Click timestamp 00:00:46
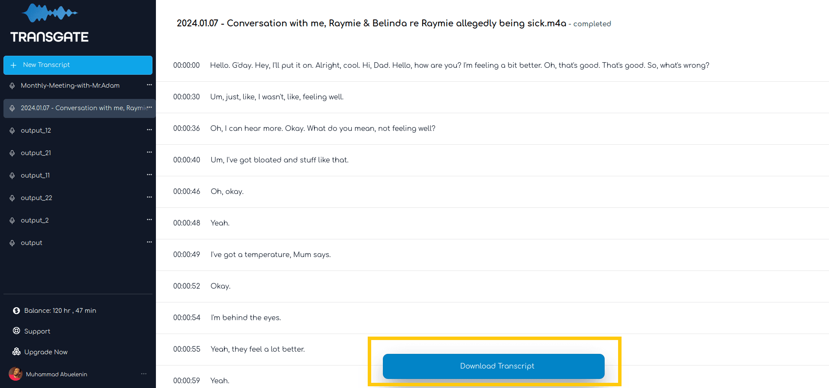 pos(187,191)
